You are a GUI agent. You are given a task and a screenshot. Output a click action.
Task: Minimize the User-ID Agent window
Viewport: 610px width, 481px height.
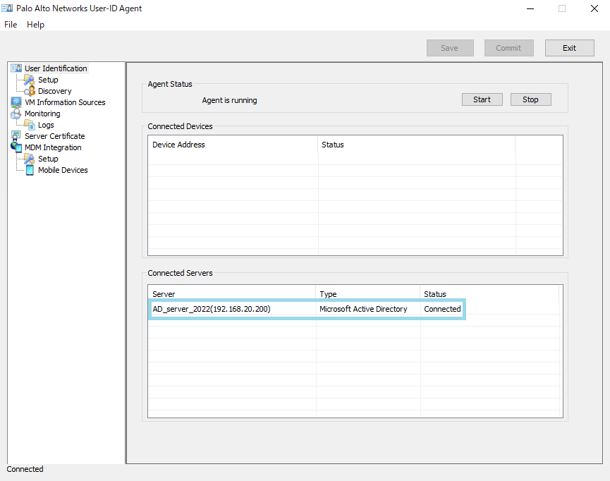pos(530,8)
